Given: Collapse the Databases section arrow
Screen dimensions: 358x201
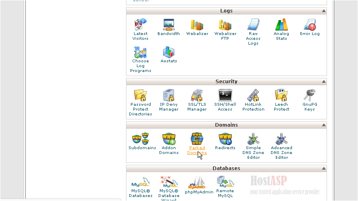Looking at the screenshot, I should click(x=323, y=169).
